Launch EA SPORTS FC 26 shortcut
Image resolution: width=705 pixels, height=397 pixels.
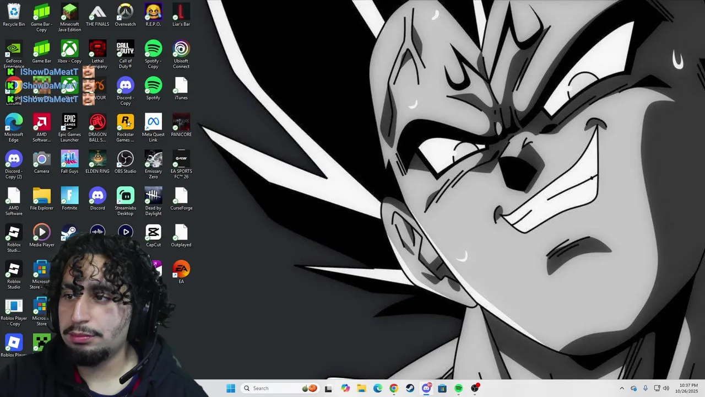click(181, 164)
